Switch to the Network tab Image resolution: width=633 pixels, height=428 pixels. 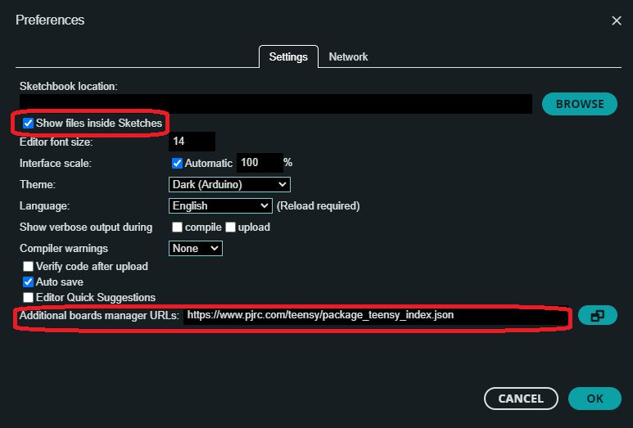348,57
